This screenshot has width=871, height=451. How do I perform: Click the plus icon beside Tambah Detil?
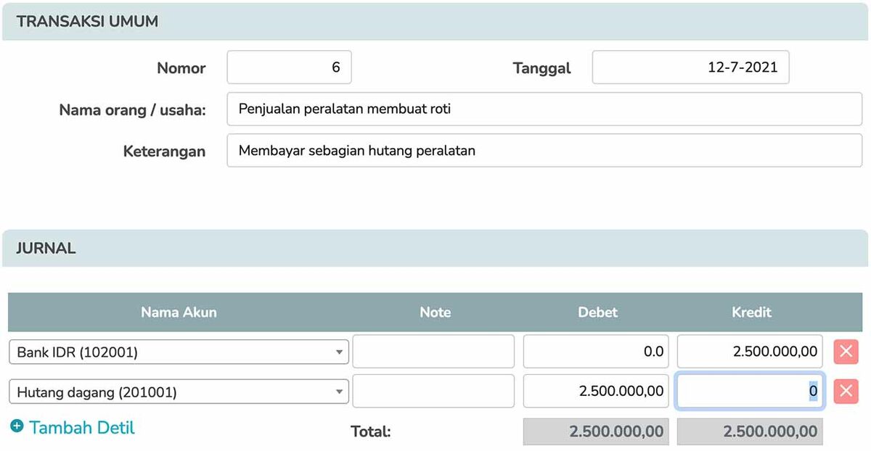[17, 427]
